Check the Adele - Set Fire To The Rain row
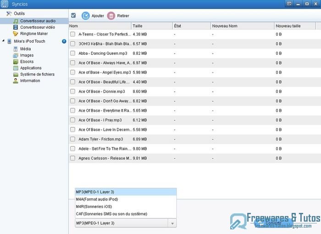Viewport: 321px width, 234px height. (72, 149)
